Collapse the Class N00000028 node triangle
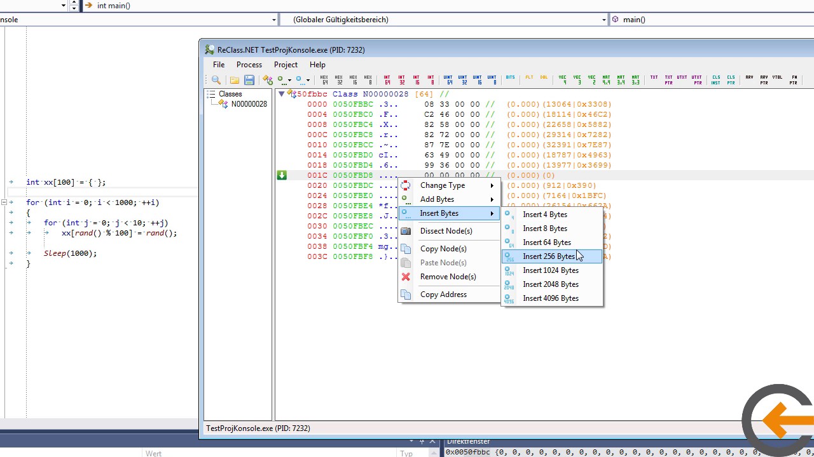The image size is (814, 457). pos(281,94)
